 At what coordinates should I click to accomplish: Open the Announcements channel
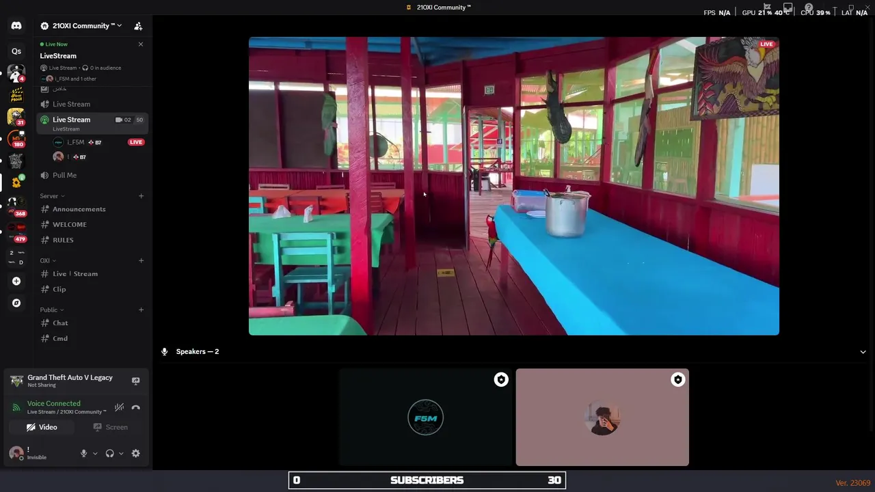pos(92,209)
